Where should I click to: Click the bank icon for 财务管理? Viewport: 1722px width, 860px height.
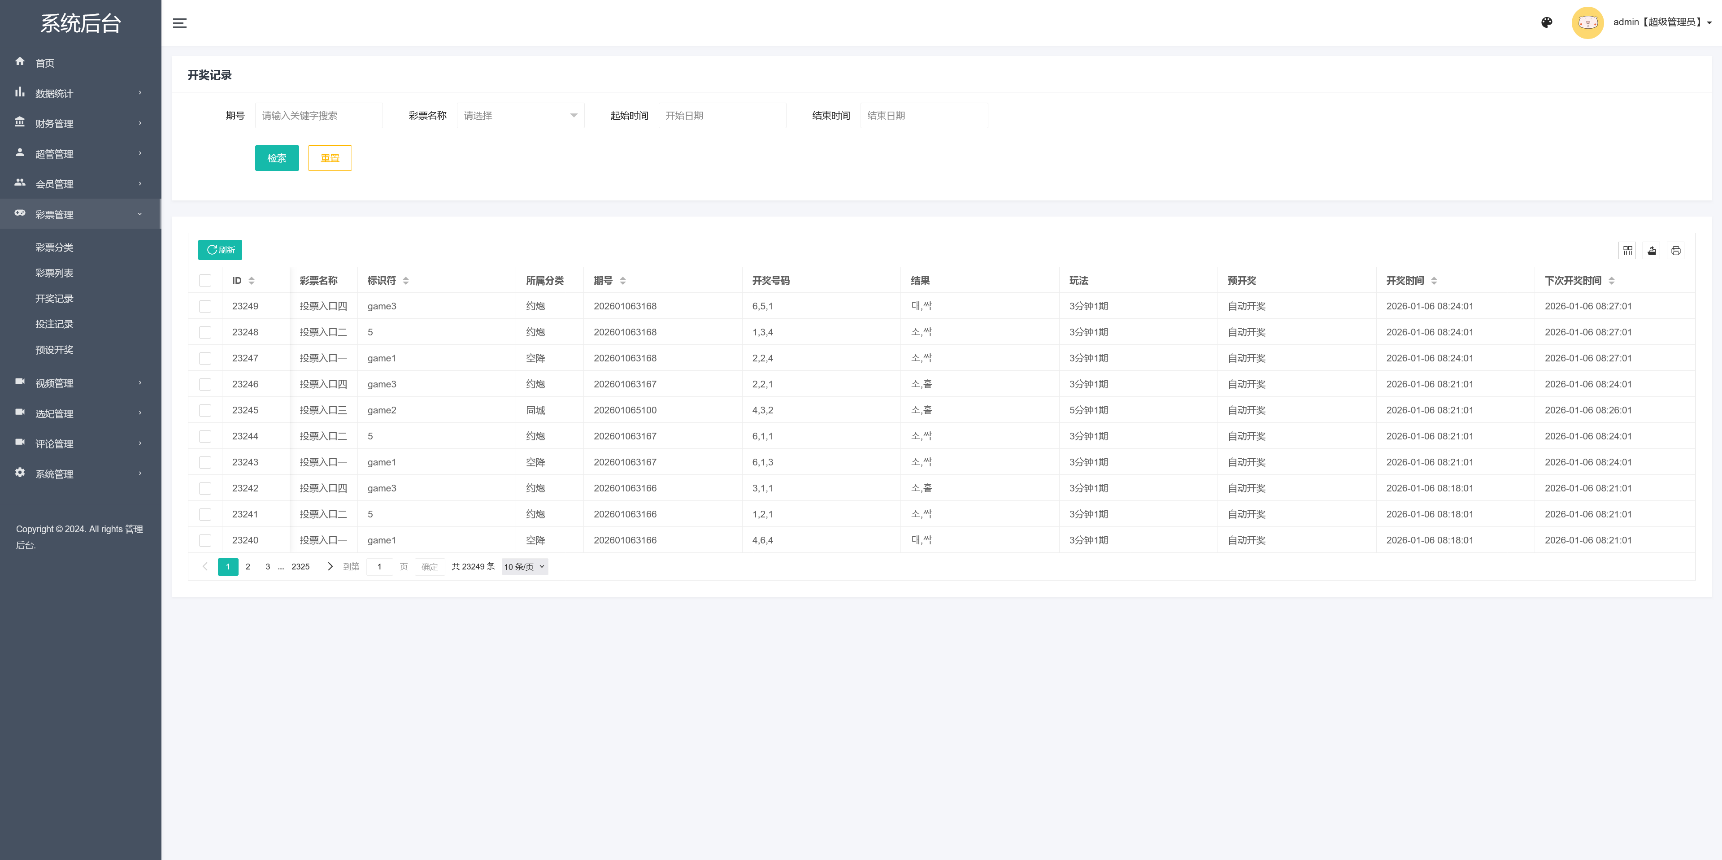tap(20, 122)
